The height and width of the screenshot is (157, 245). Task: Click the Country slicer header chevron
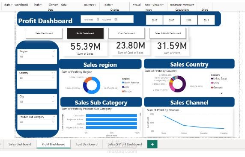tap(54, 73)
